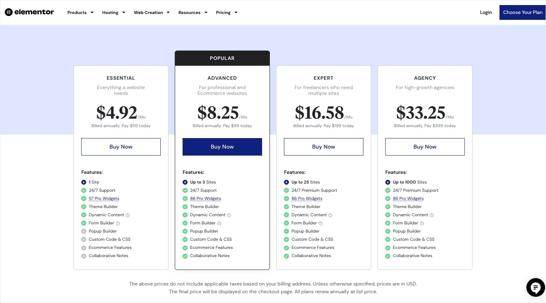
Task: Click the Choose Your Plan button
Action: tap(523, 12)
